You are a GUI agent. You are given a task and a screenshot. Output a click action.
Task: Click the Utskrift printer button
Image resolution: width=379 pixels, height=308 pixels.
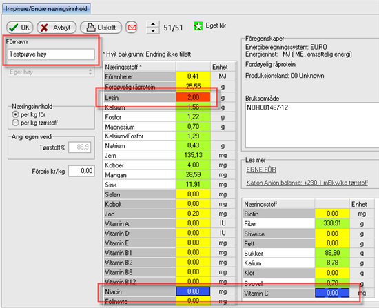pos(101,28)
